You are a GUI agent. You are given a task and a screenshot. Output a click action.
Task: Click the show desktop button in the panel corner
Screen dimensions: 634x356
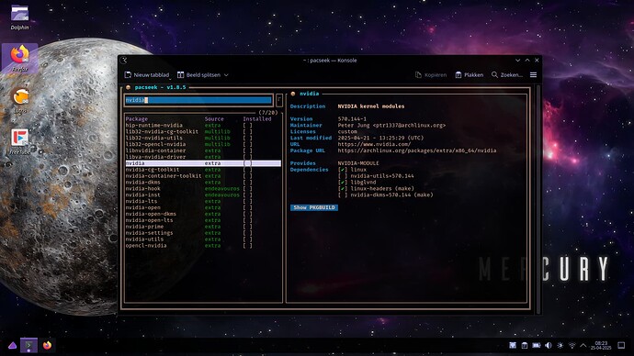pyautogui.click(x=621, y=346)
